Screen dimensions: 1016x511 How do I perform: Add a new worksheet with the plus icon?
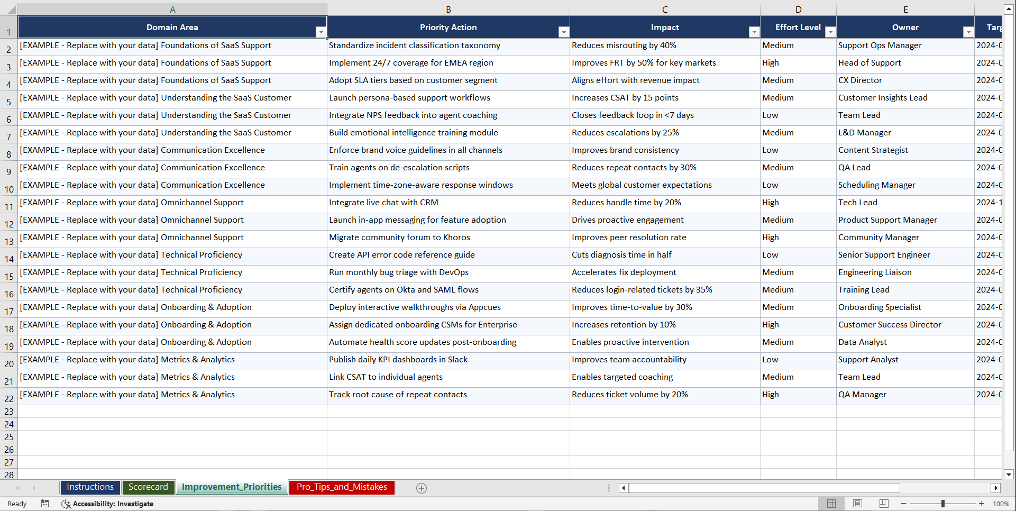(421, 488)
